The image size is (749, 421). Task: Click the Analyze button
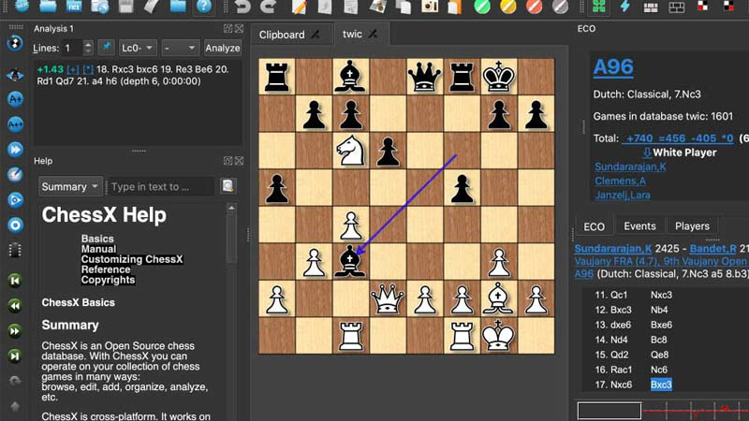(x=222, y=48)
